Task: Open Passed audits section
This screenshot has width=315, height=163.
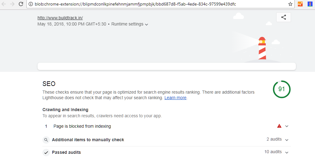Action: tap(166, 152)
